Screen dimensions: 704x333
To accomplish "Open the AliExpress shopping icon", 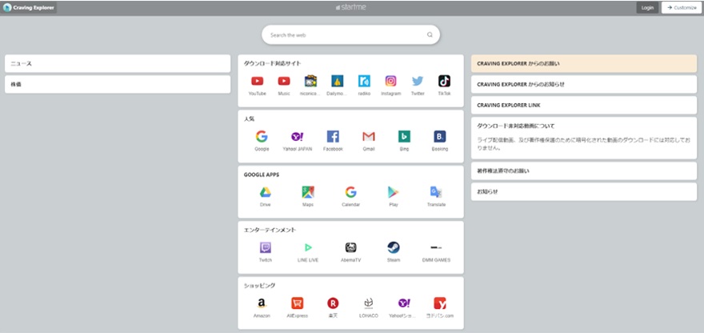I will tap(298, 303).
